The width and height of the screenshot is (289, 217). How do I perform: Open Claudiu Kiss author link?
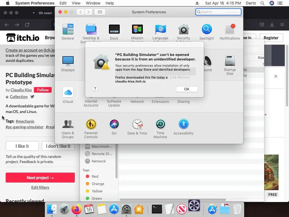click(x=21, y=90)
